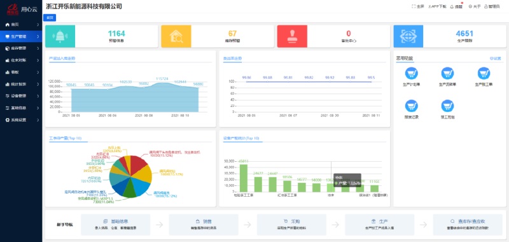Click the APP下载 download link
509x242 pixels.
pyautogui.click(x=437, y=6)
